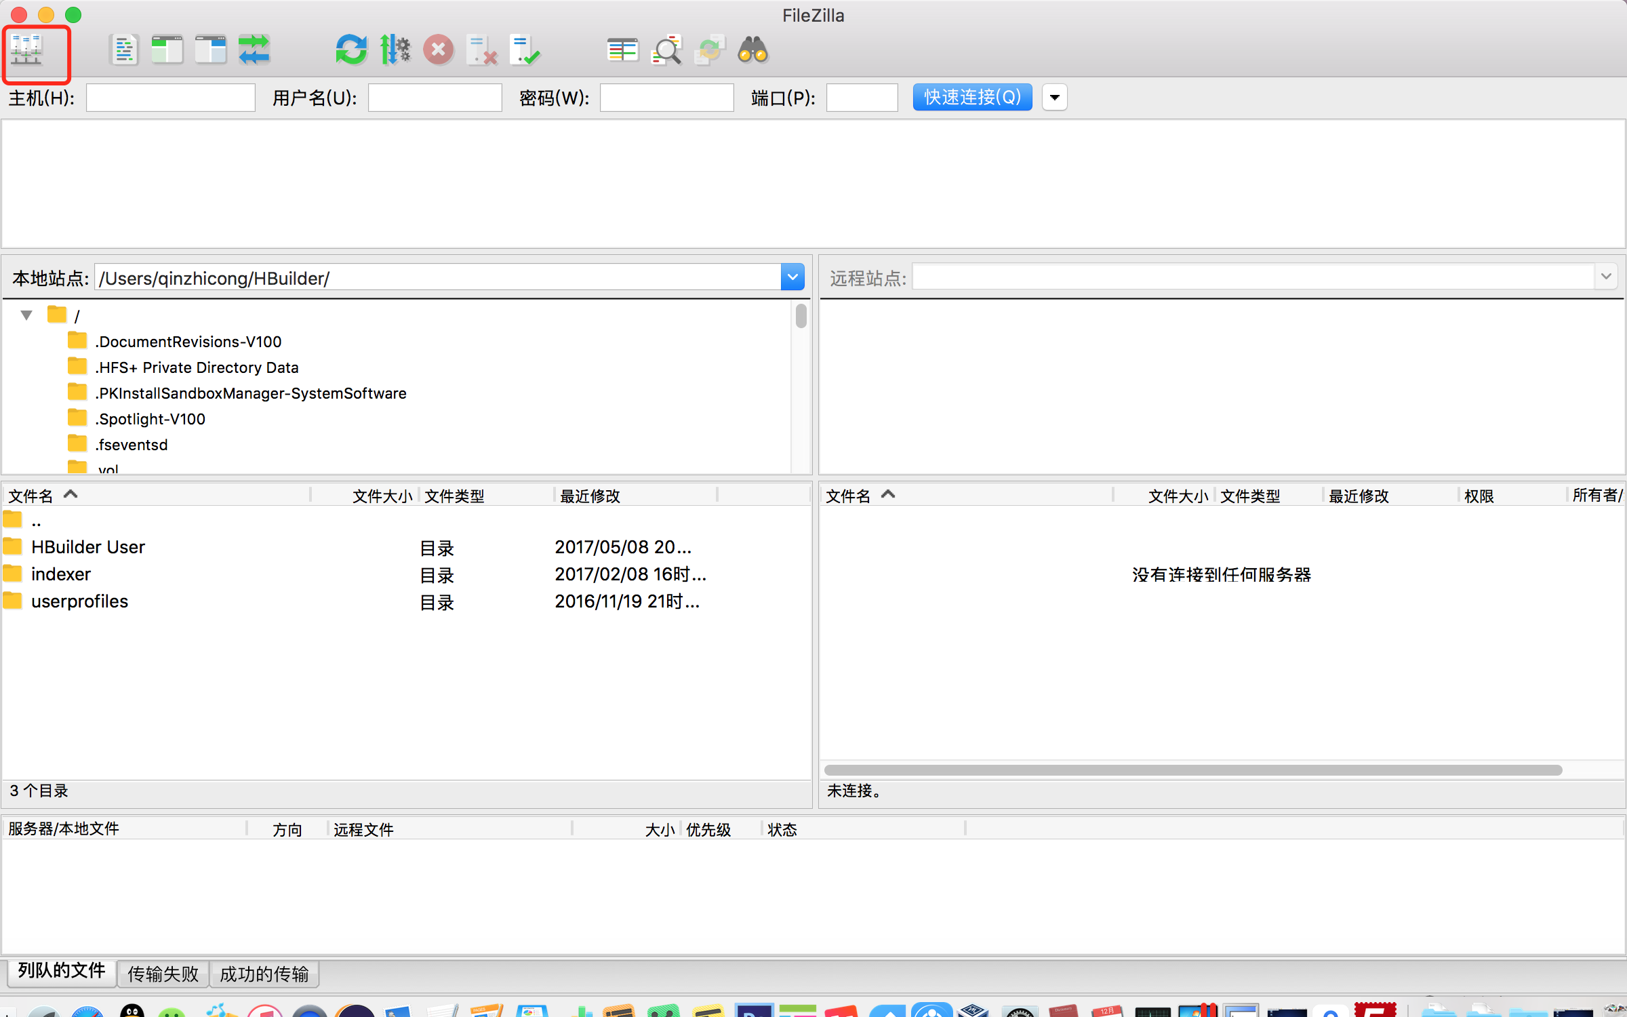This screenshot has height=1017, width=1627.
Task: Sort remote files by 文件名 column
Action: pos(967,496)
